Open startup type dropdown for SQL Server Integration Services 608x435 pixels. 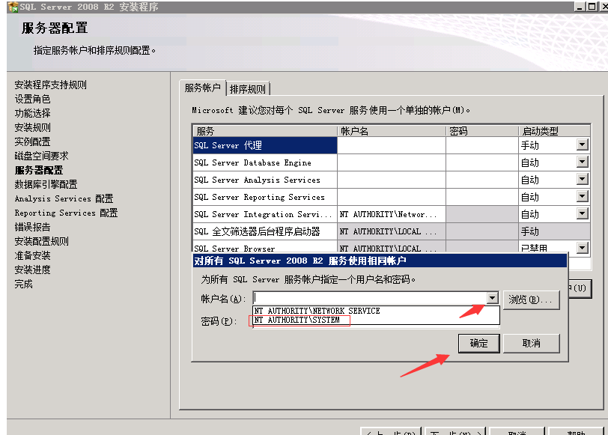(x=582, y=213)
